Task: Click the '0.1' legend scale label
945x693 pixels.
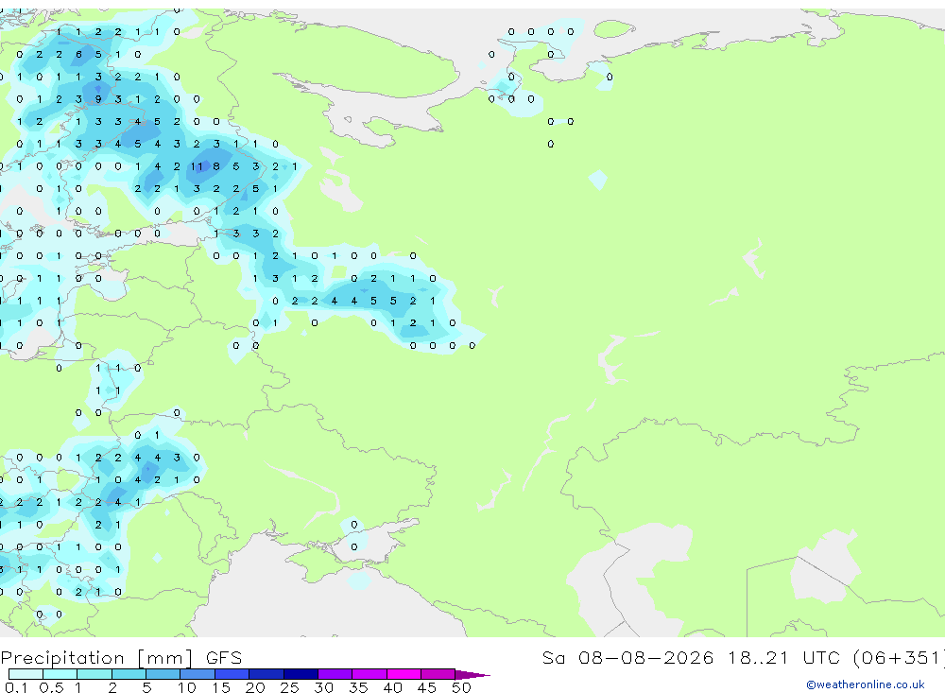Action: coord(16,687)
